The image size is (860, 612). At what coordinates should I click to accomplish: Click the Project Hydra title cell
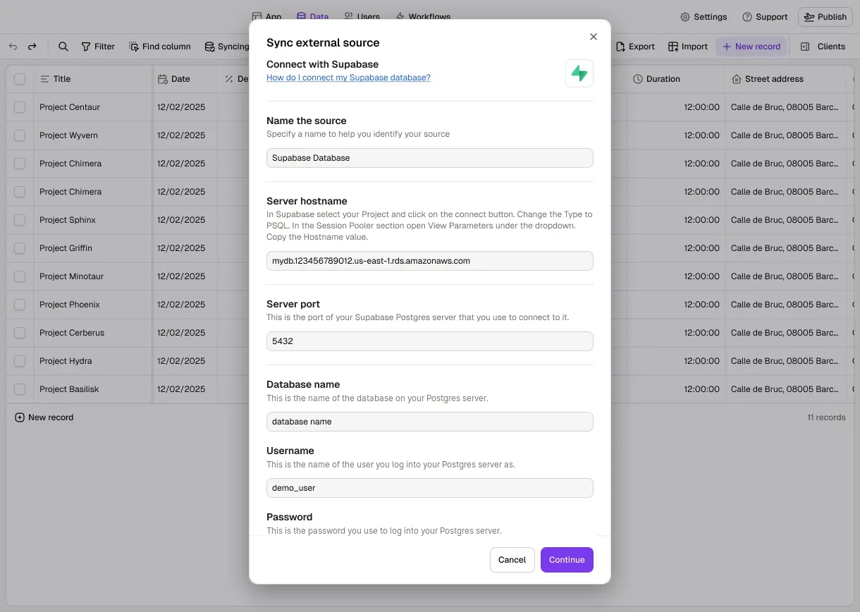tap(92, 361)
